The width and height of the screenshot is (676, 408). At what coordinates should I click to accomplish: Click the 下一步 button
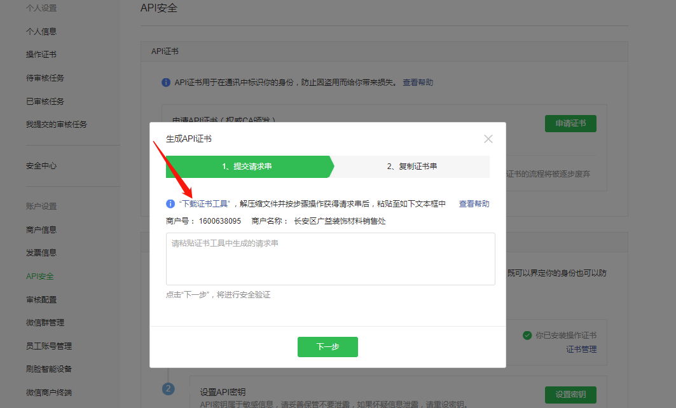tap(328, 347)
